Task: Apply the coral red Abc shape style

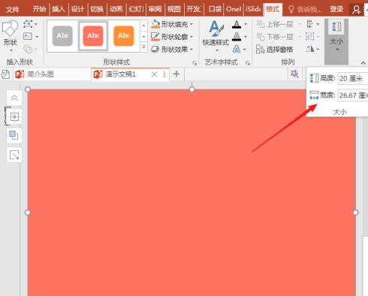Action: (93, 36)
